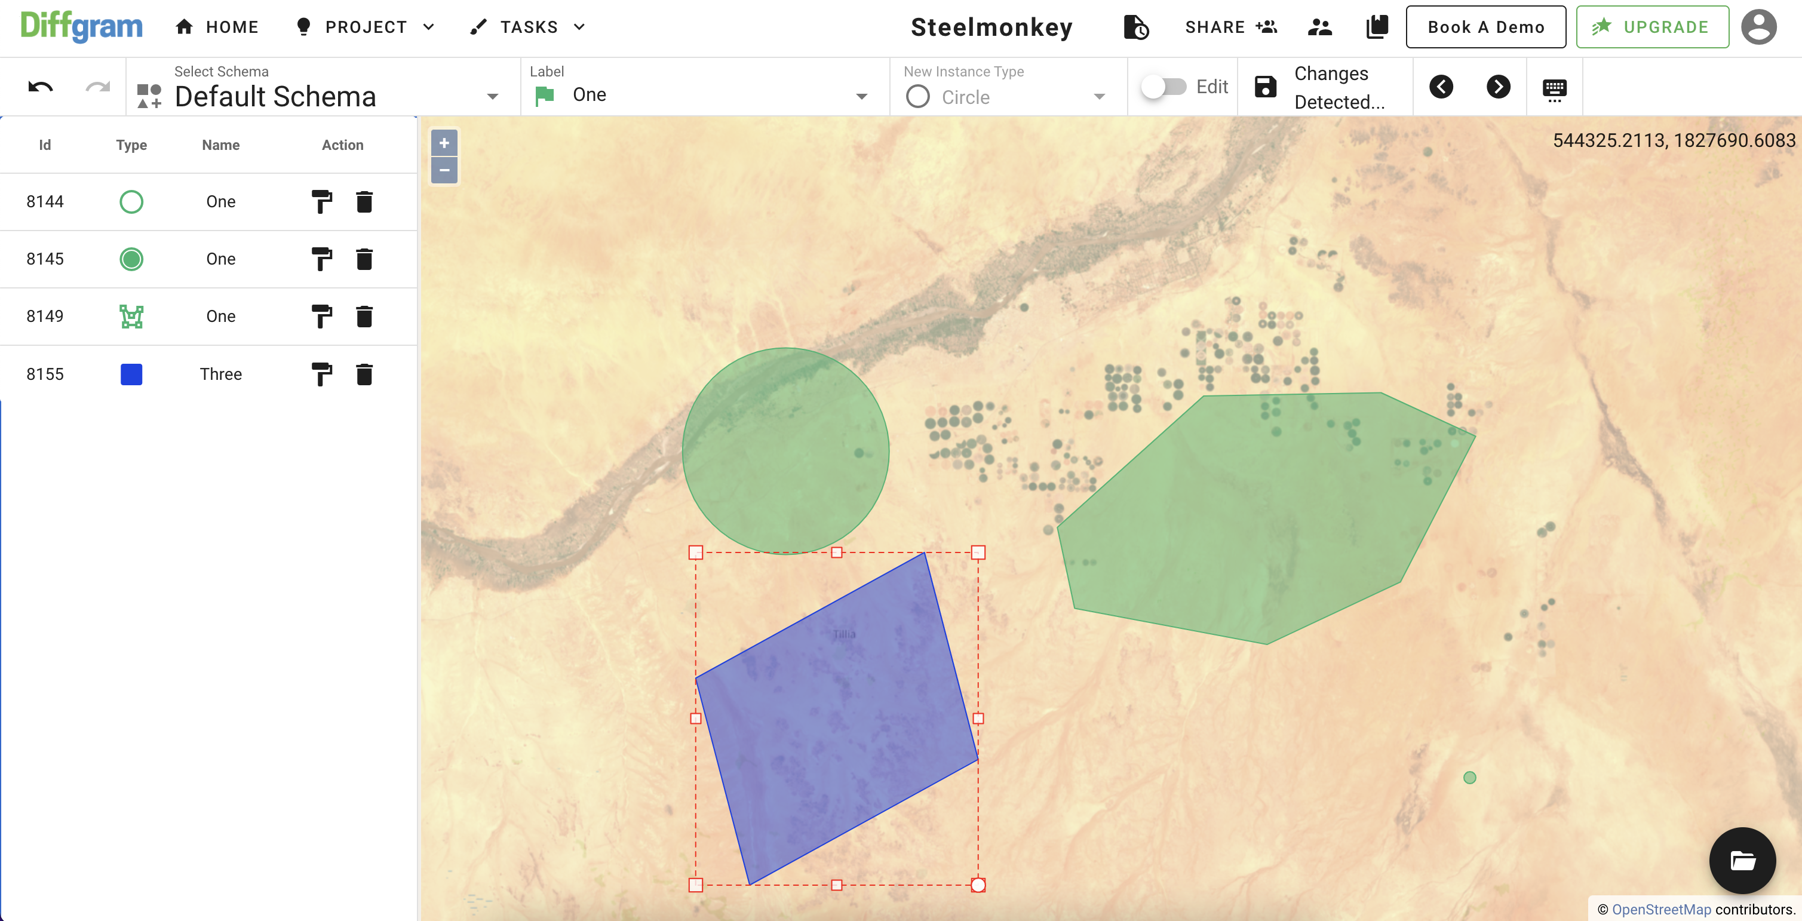Open the TASKS menu
This screenshot has height=921, width=1802.
coord(528,26)
